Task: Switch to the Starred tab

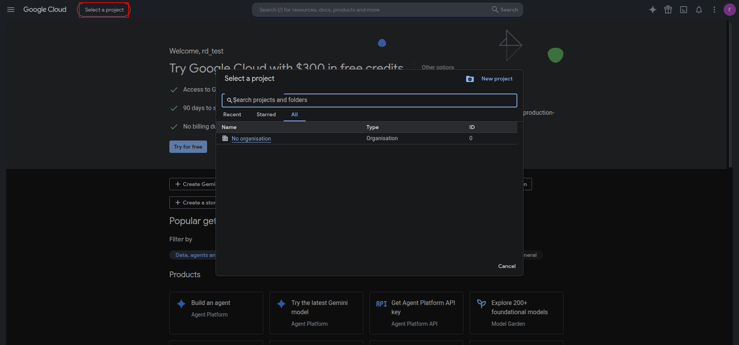Action: tap(266, 114)
